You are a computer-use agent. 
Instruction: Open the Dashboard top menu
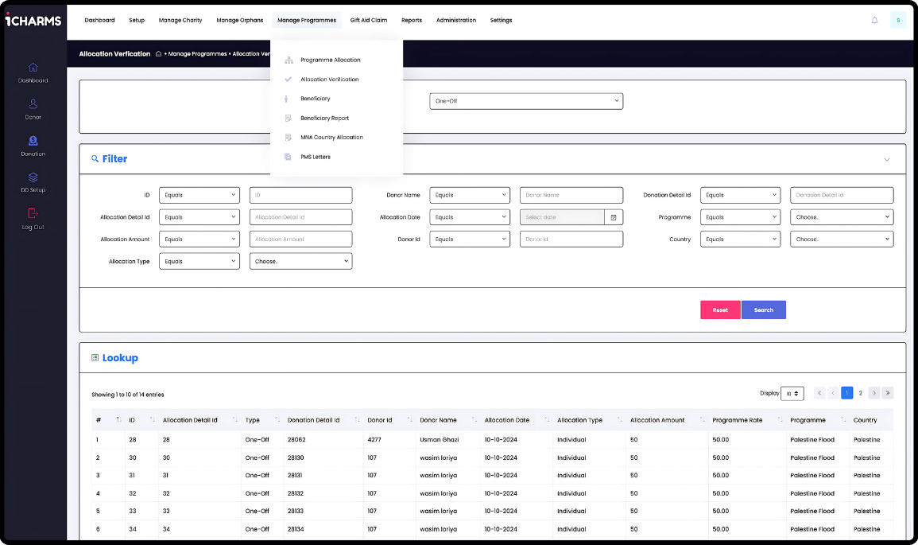click(99, 20)
